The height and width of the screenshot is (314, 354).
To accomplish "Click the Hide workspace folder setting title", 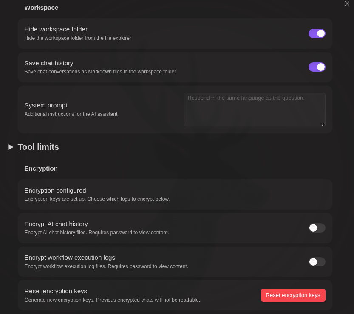I will [56, 29].
